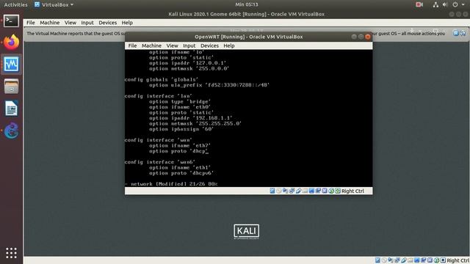
Task: Launch LibreOffice Writer from the dock
Action: pyautogui.click(x=11, y=109)
